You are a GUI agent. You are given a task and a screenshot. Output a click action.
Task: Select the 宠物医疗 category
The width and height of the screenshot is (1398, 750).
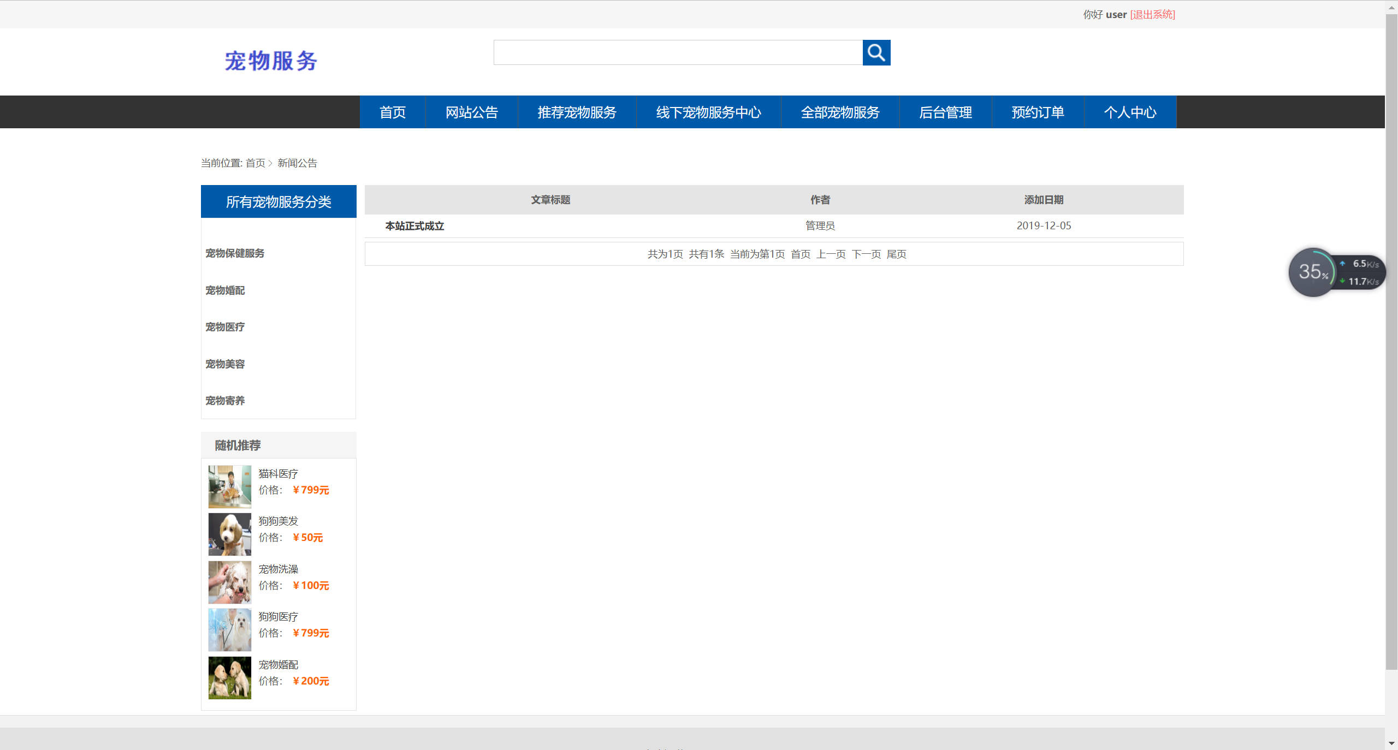224,327
